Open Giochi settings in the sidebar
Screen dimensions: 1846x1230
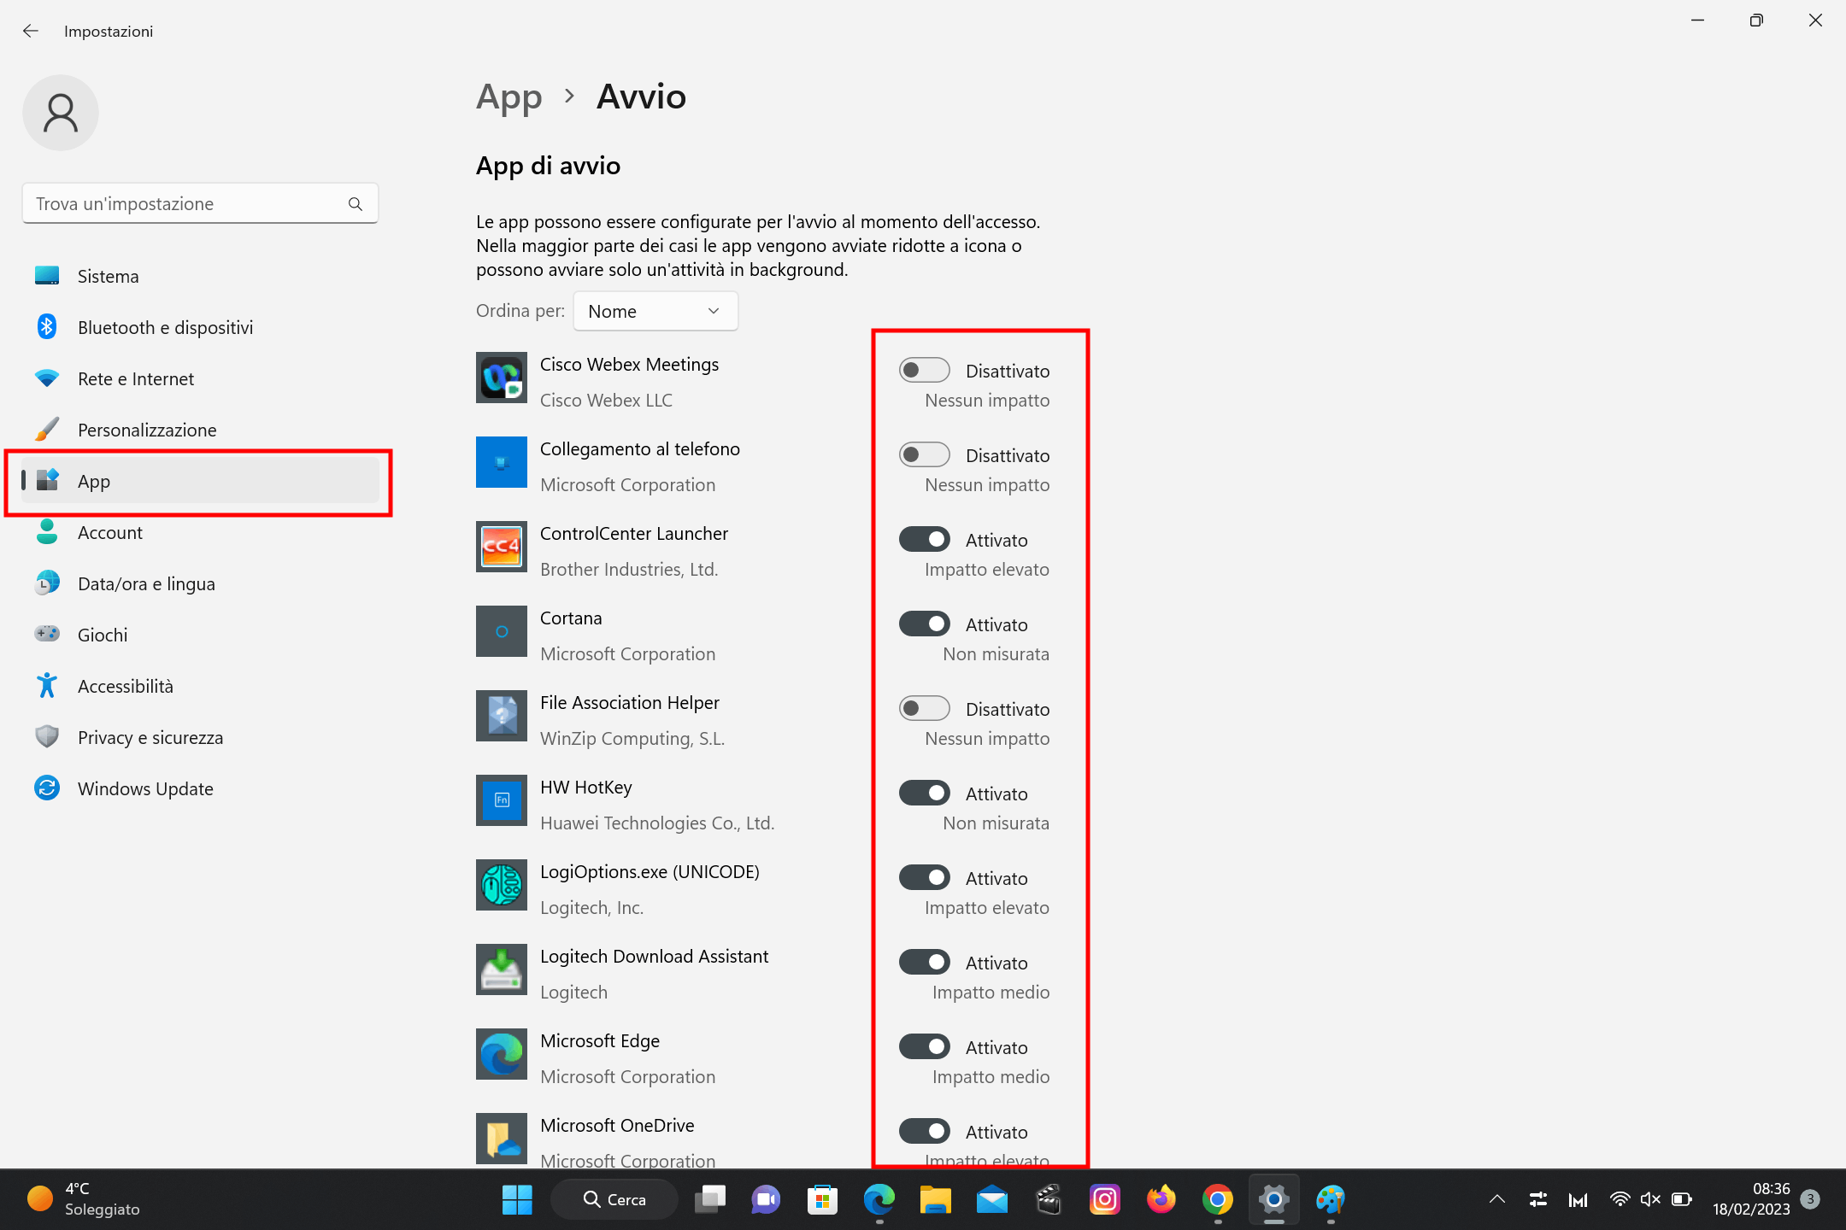point(103,635)
